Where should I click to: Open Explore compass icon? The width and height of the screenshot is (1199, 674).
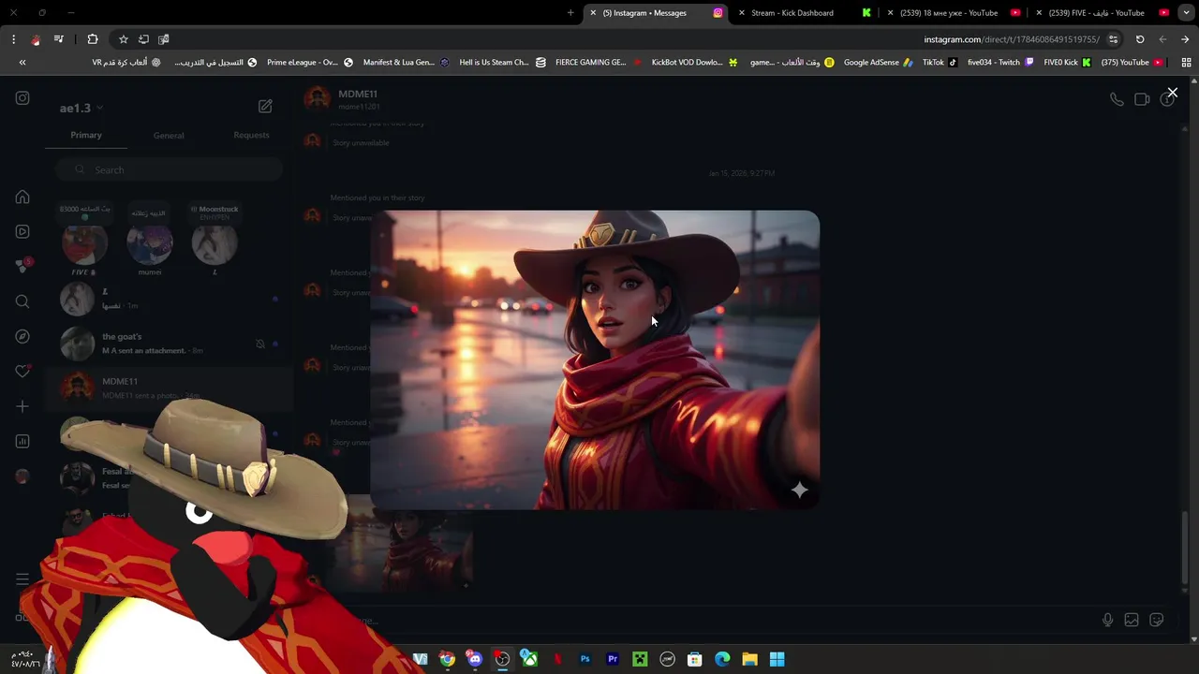pos(22,336)
